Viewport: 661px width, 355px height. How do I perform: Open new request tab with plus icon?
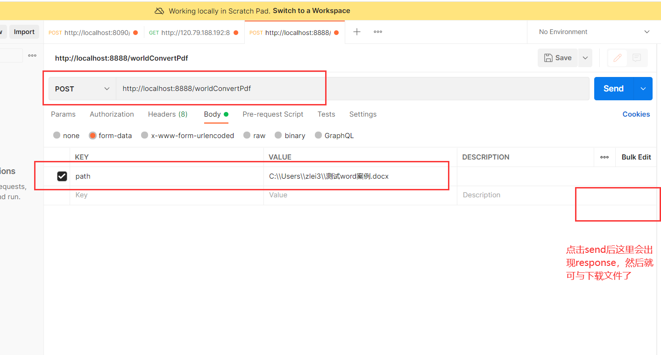click(x=357, y=32)
